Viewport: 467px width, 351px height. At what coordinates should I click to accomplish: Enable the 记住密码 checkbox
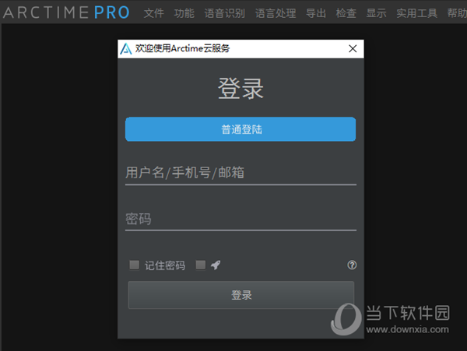pyautogui.click(x=135, y=265)
